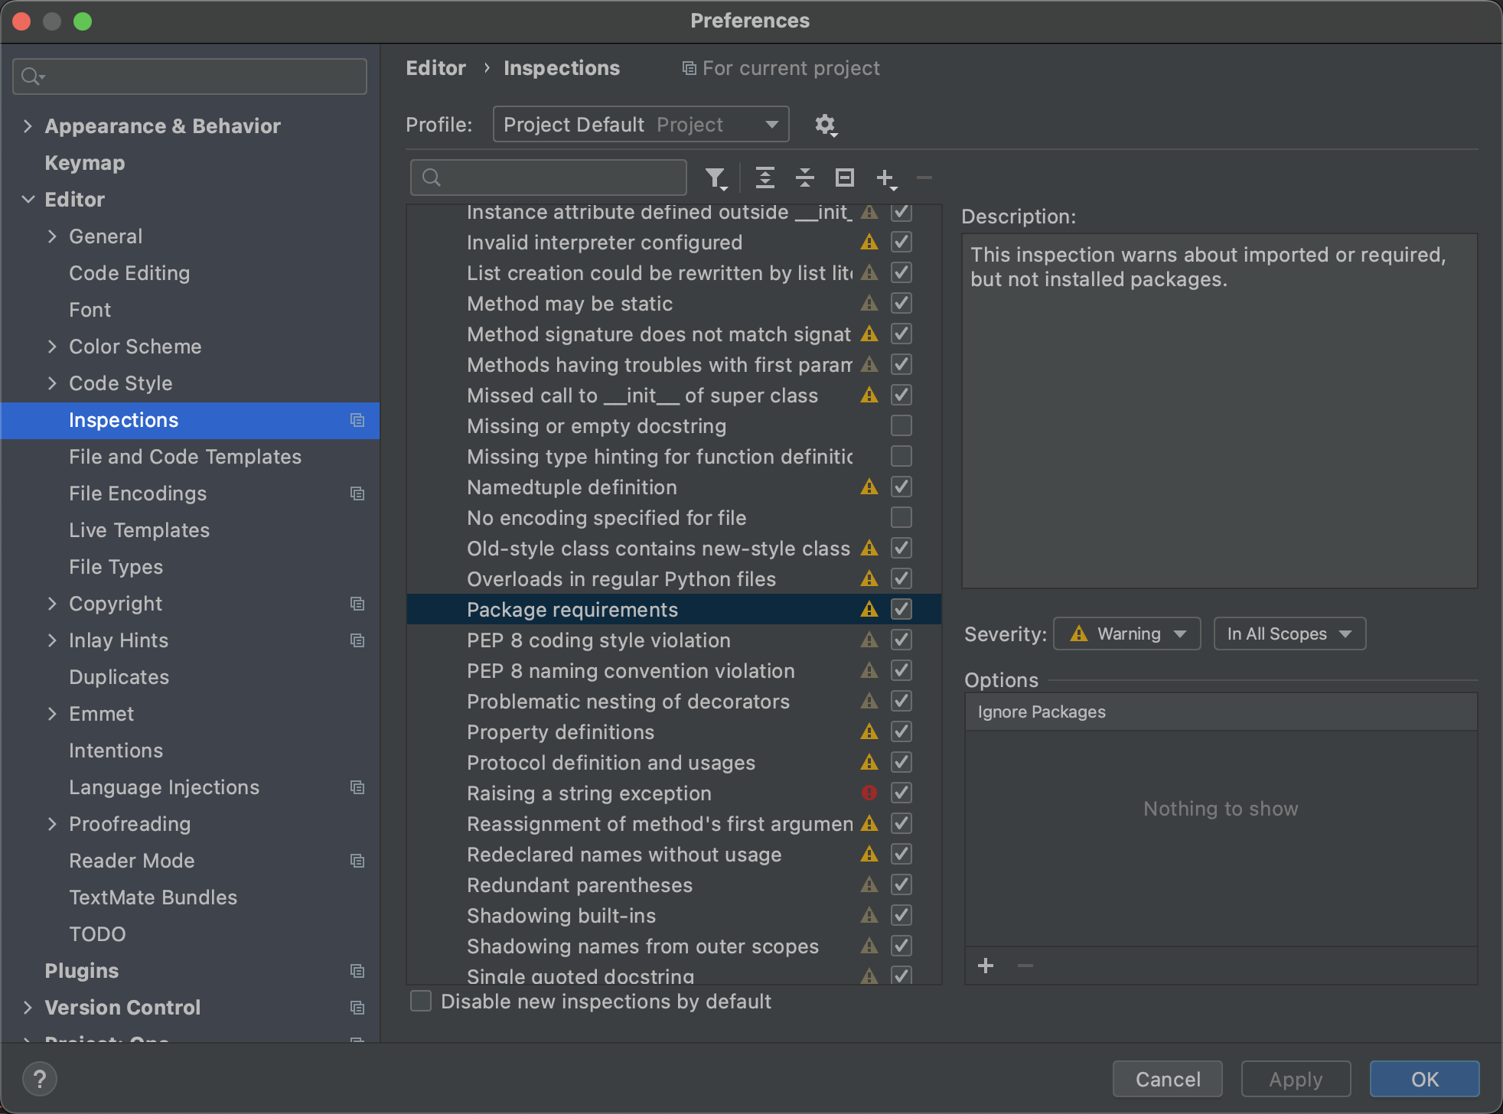This screenshot has width=1503, height=1114.
Task: Enable the Missing or empty docstring checkbox
Action: tap(901, 425)
